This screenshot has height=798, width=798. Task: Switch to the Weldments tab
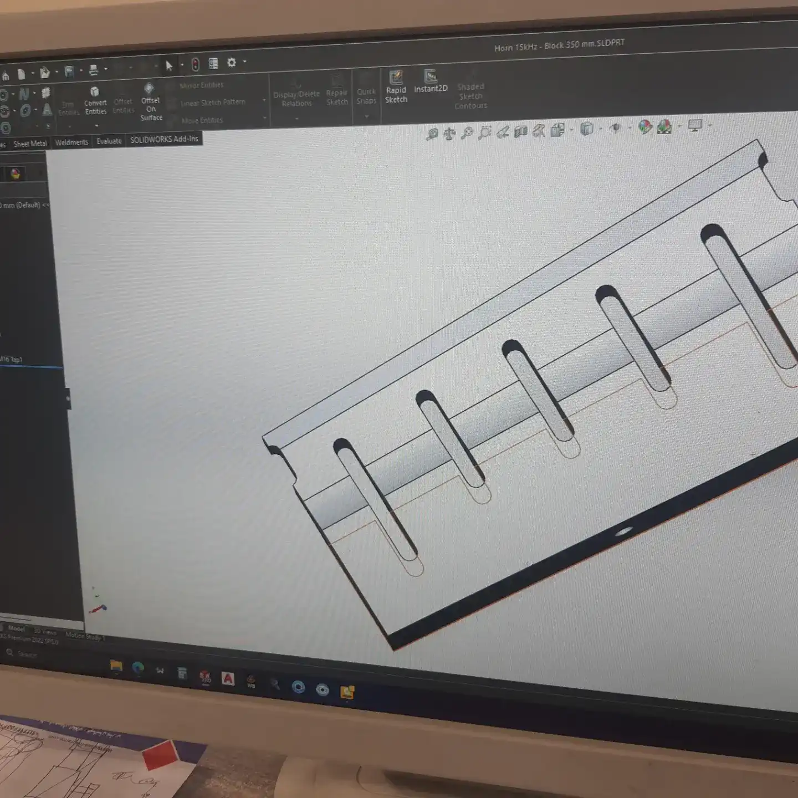71,142
